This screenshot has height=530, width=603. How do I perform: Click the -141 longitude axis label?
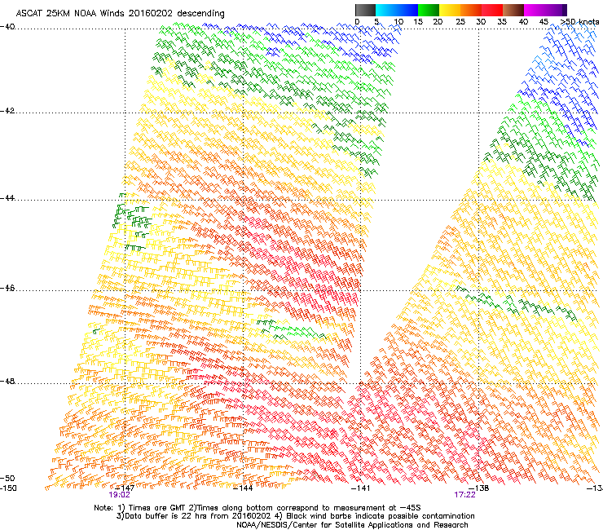pyautogui.click(x=360, y=488)
